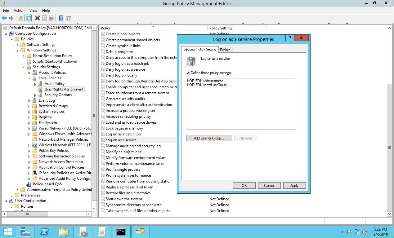Expand the Security Options node
This screenshot has height=238, width=394.
pyautogui.click(x=35, y=95)
